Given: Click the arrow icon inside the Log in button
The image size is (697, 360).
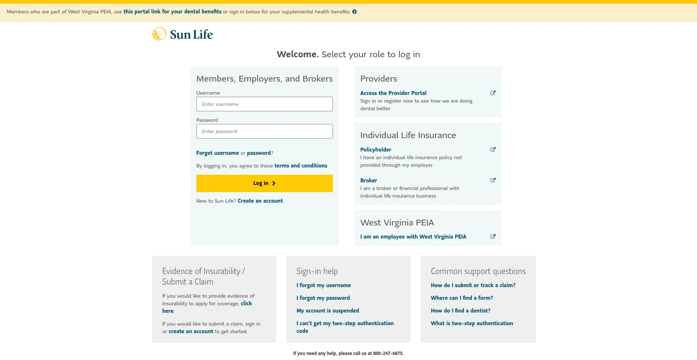Looking at the screenshot, I should coord(273,183).
